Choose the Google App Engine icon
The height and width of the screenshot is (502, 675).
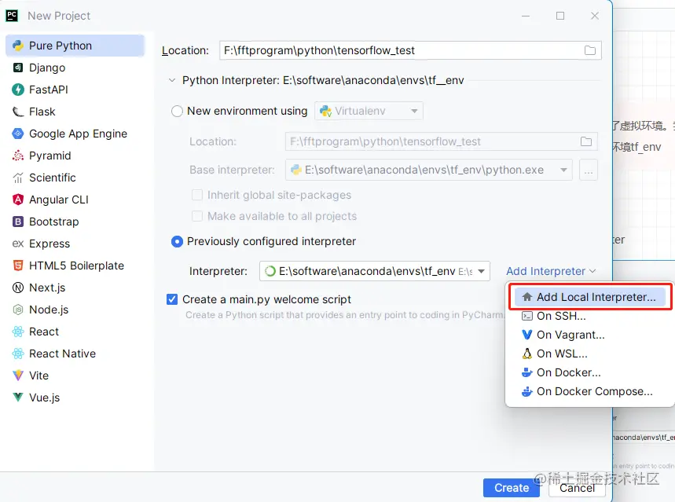(x=17, y=134)
